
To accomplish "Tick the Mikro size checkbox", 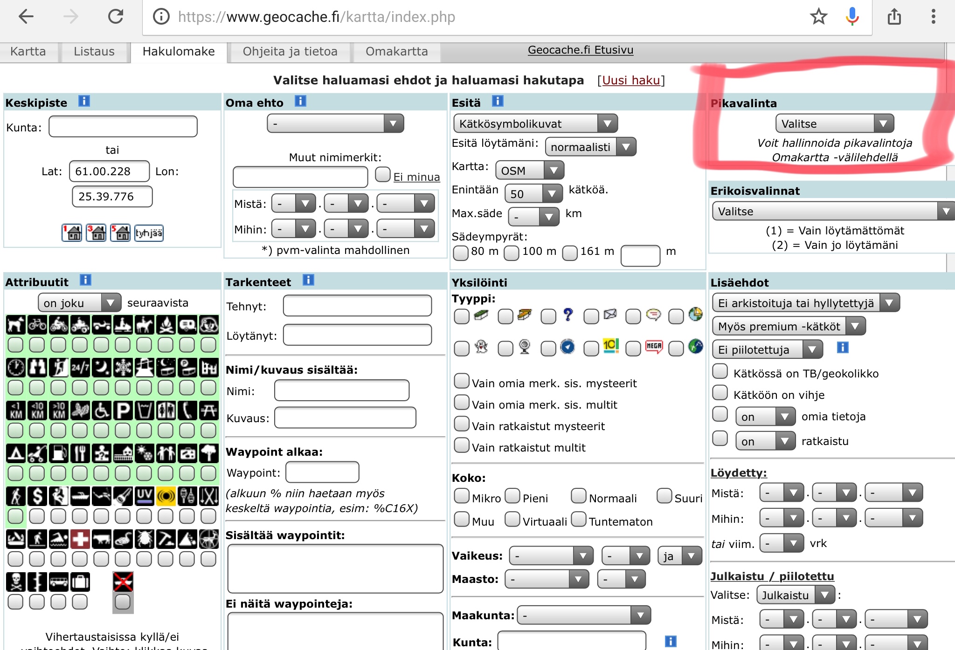I will [x=462, y=496].
